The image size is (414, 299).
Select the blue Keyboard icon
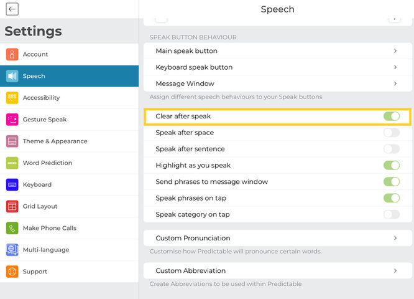point(12,184)
